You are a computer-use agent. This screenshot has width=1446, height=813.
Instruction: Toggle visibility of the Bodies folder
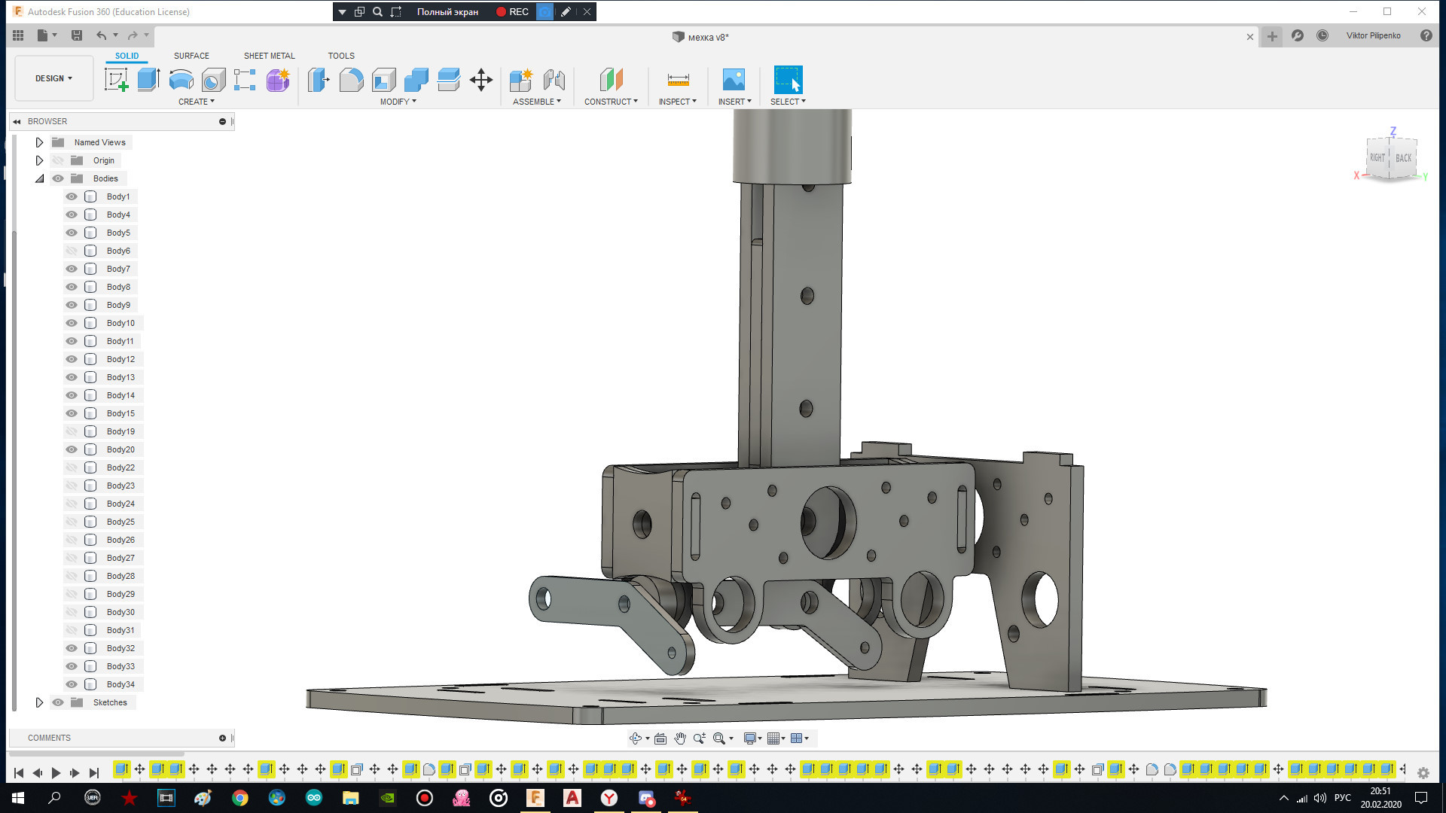click(58, 178)
